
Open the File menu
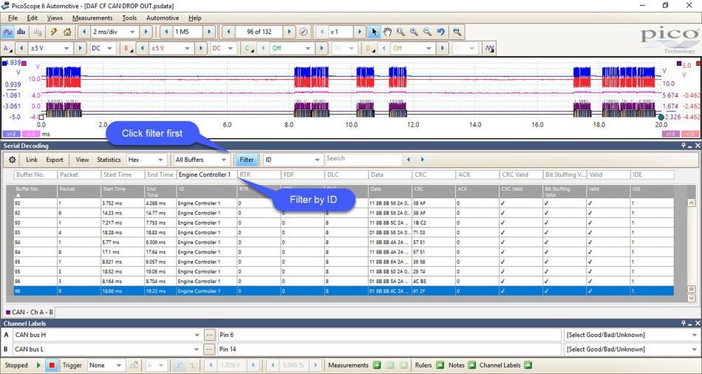[13, 18]
